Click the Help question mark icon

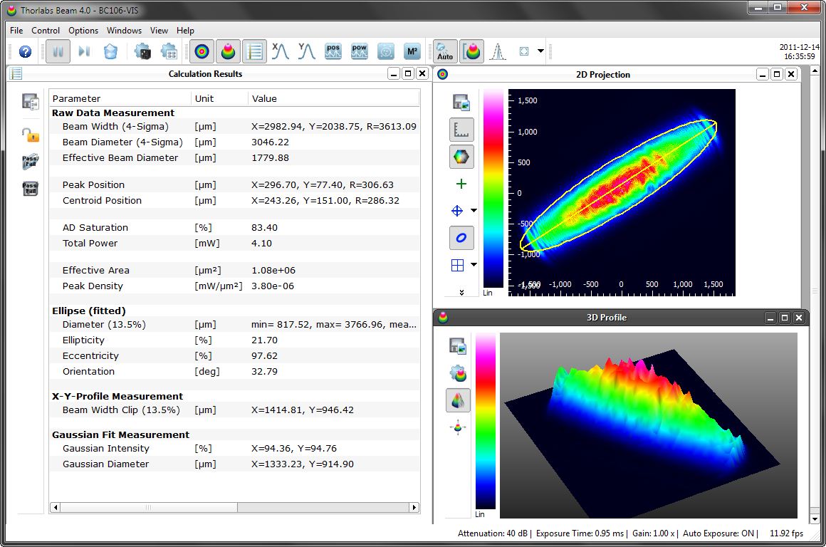pyautogui.click(x=25, y=51)
